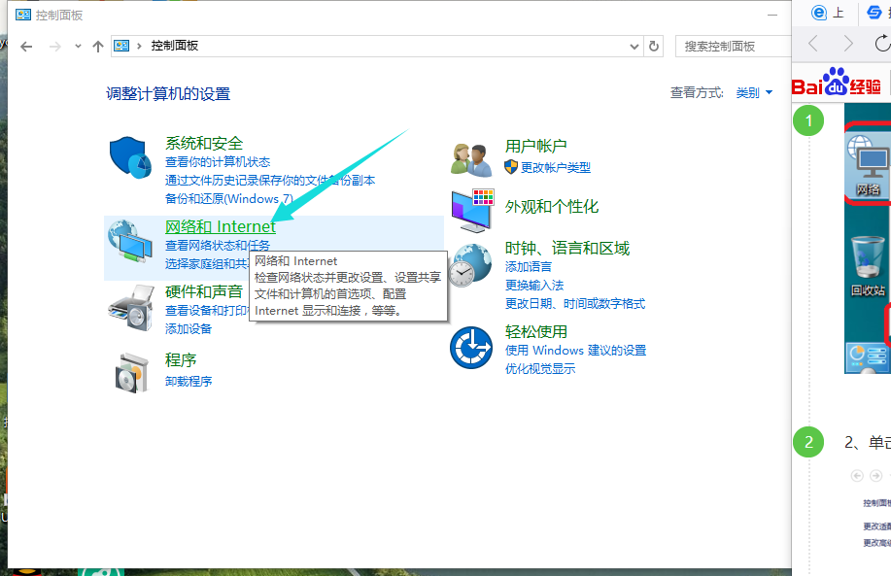Click the 网络和 Internet network icon

(130, 241)
